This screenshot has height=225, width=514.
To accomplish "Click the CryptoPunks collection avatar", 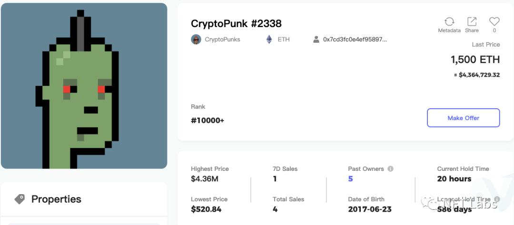I will pyautogui.click(x=196, y=39).
